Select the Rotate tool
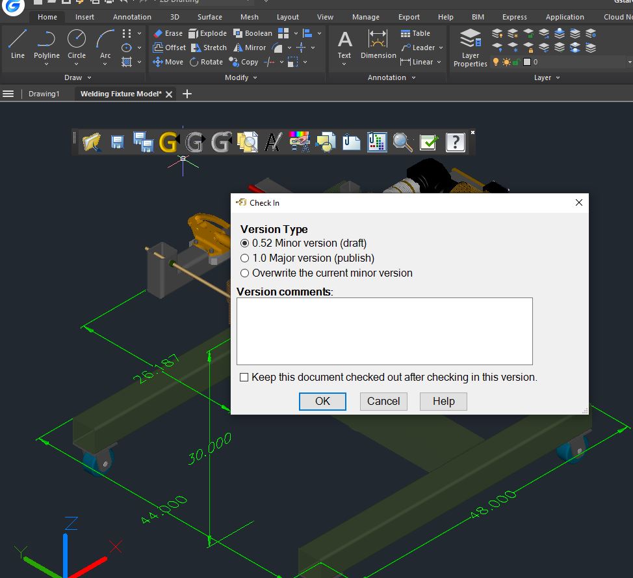The width and height of the screenshot is (633, 578). tap(206, 62)
